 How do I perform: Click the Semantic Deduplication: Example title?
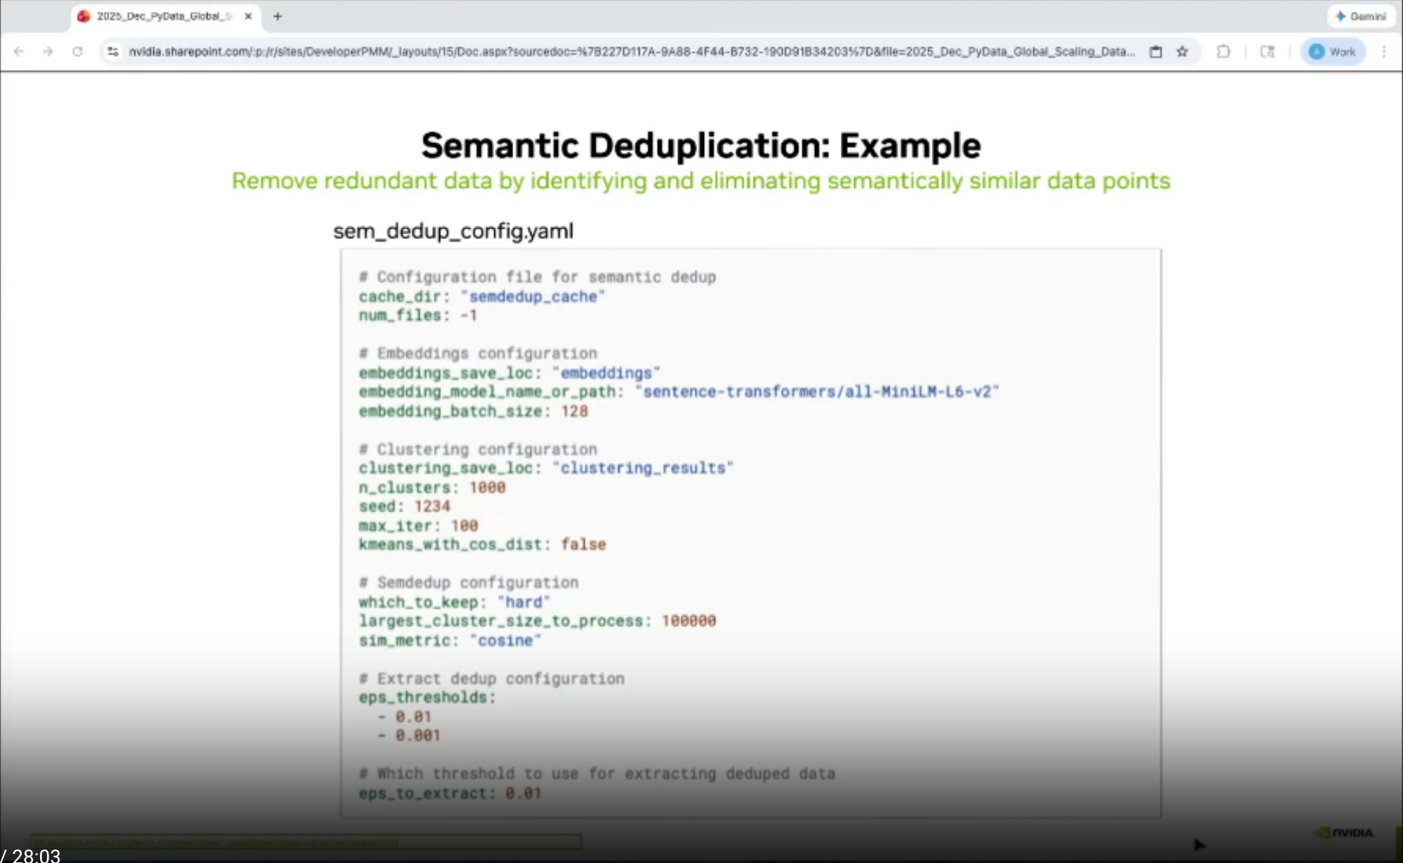coord(700,146)
